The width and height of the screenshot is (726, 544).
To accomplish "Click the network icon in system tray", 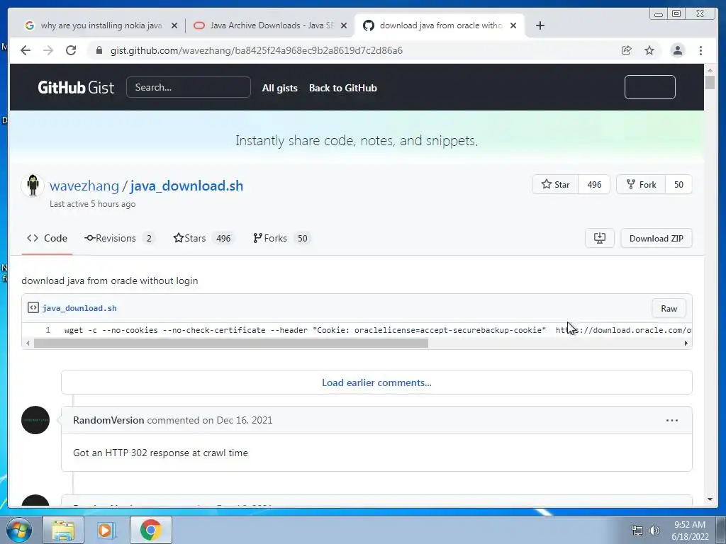I will click(637, 531).
